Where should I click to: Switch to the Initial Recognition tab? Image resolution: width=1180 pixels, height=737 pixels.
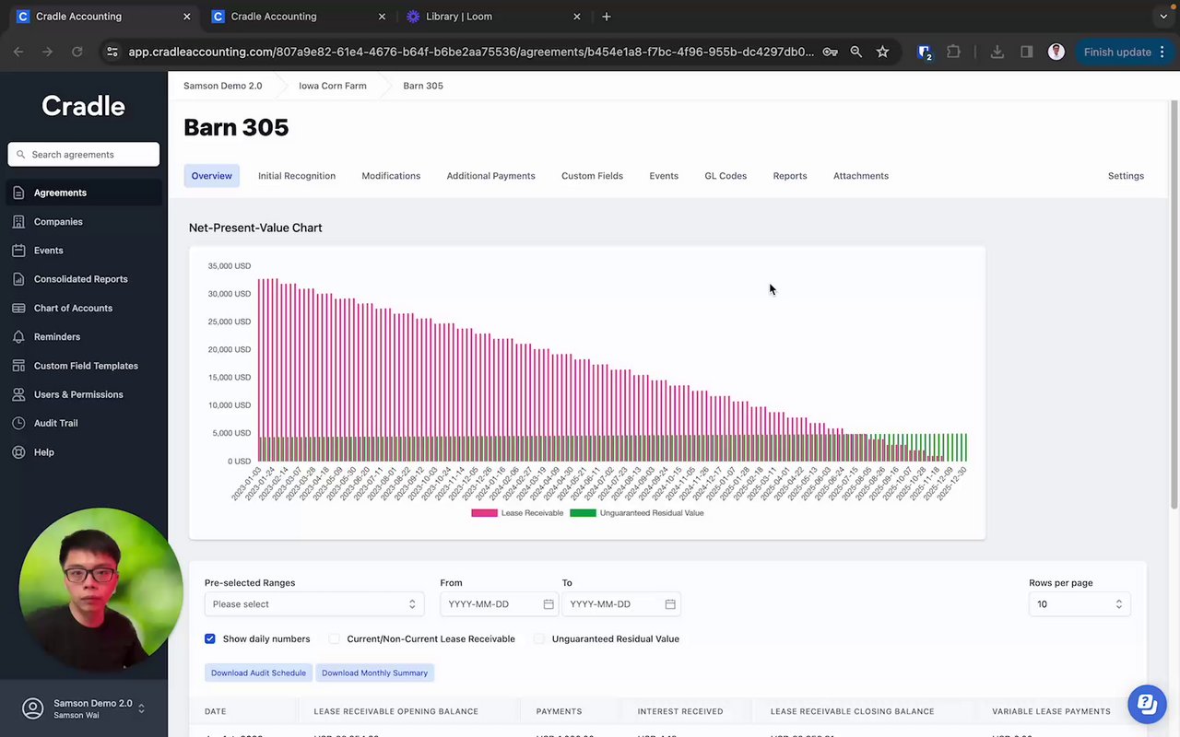pyautogui.click(x=297, y=176)
